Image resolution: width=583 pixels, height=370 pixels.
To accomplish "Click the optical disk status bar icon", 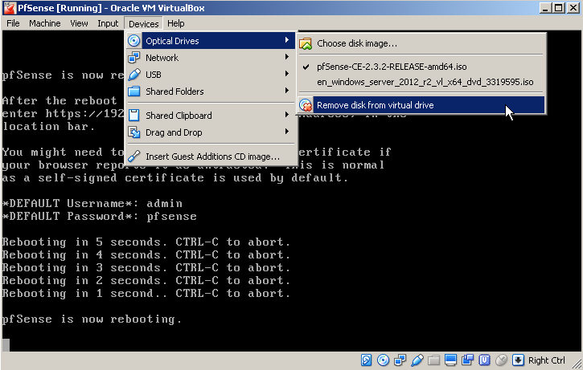I will coord(383,360).
